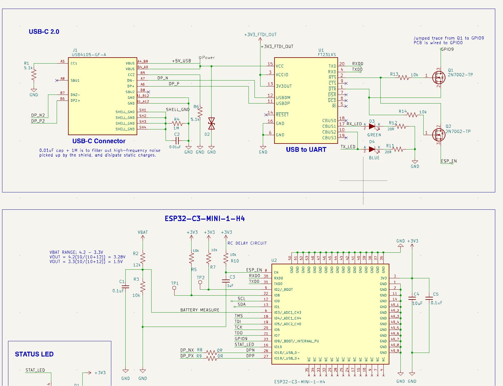Click the C3 1uF capacitor symbol

point(226,281)
